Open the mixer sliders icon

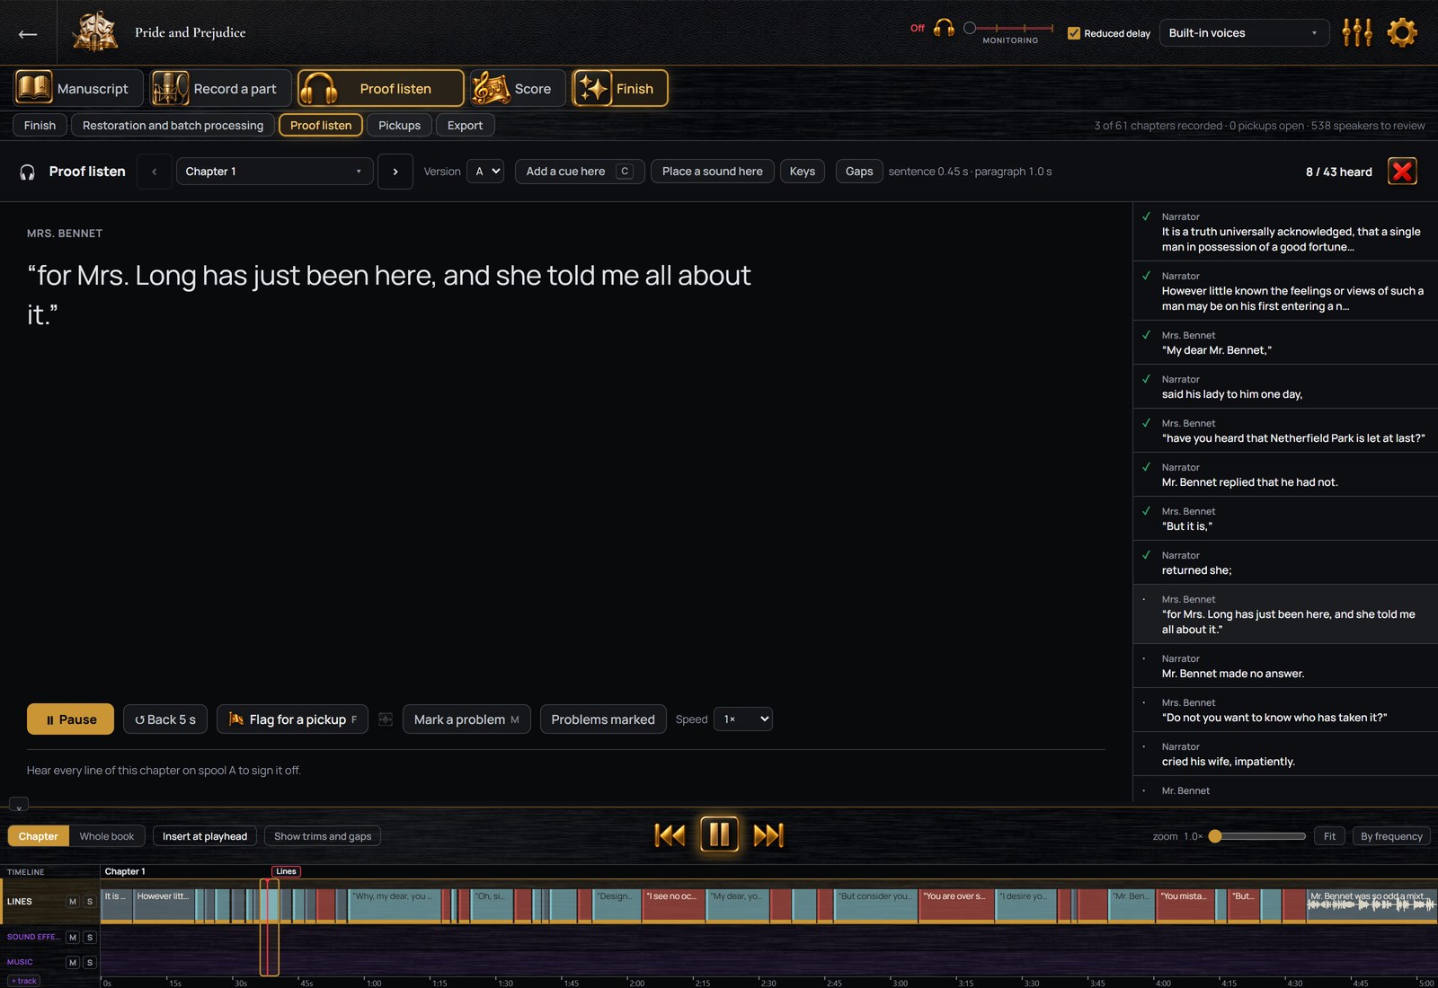[x=1357, y=33]
